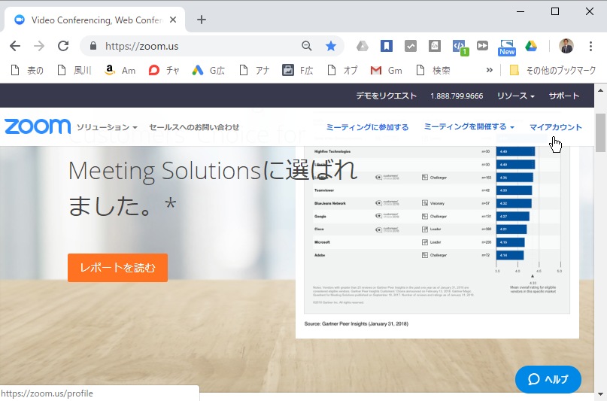Click the scrollbar down arrow
The width and height of the screenshot is (607, 401).
point(600,395)
